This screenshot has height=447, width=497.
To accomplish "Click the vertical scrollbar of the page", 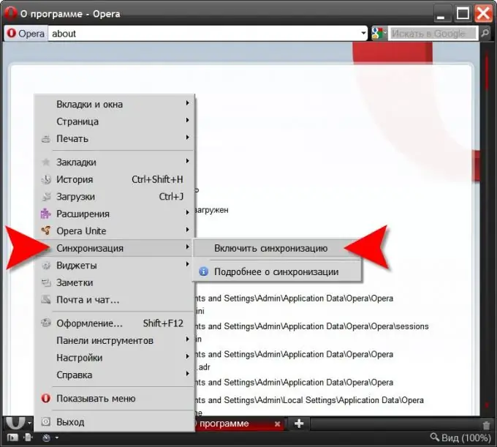I will coord(487,228).
